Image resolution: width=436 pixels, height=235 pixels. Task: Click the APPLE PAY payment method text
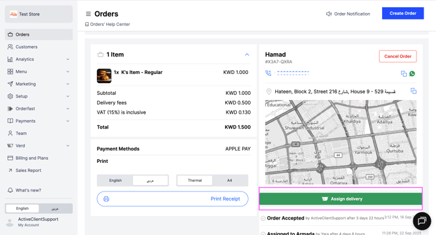pyautogui.click(x=238, y=149)
